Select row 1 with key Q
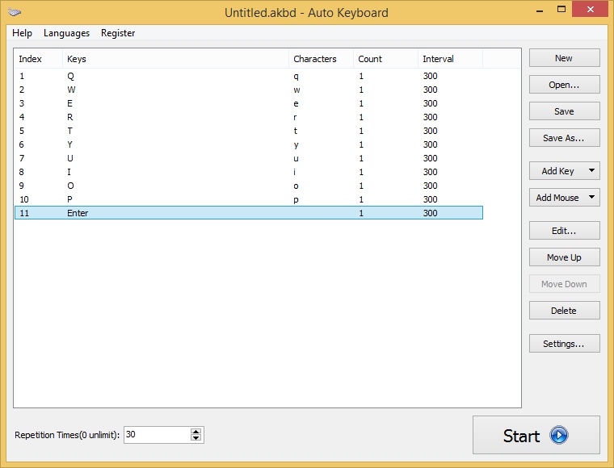This screenshot has height=468, width=614. [x=249, y=76]
